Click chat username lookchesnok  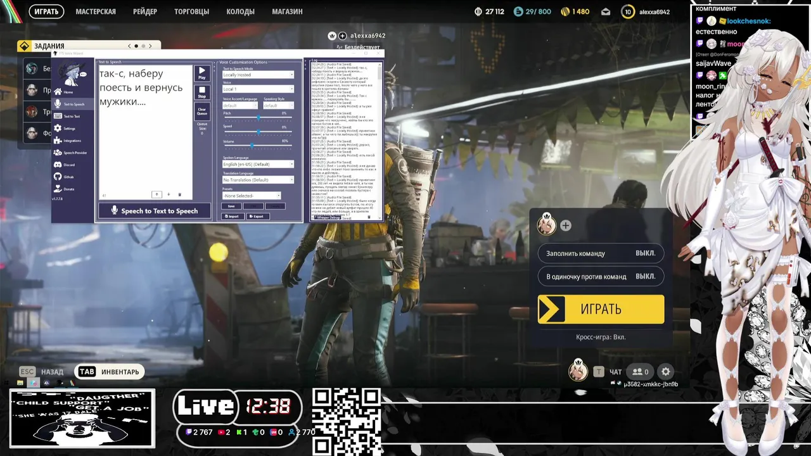click(748, 21)
